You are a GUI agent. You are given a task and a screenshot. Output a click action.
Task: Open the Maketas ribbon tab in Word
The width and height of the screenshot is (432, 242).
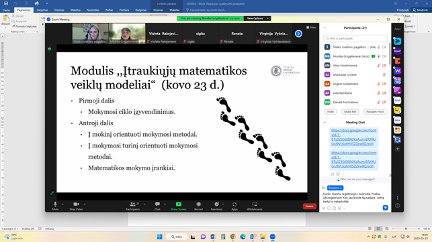[x=75, y=10]
